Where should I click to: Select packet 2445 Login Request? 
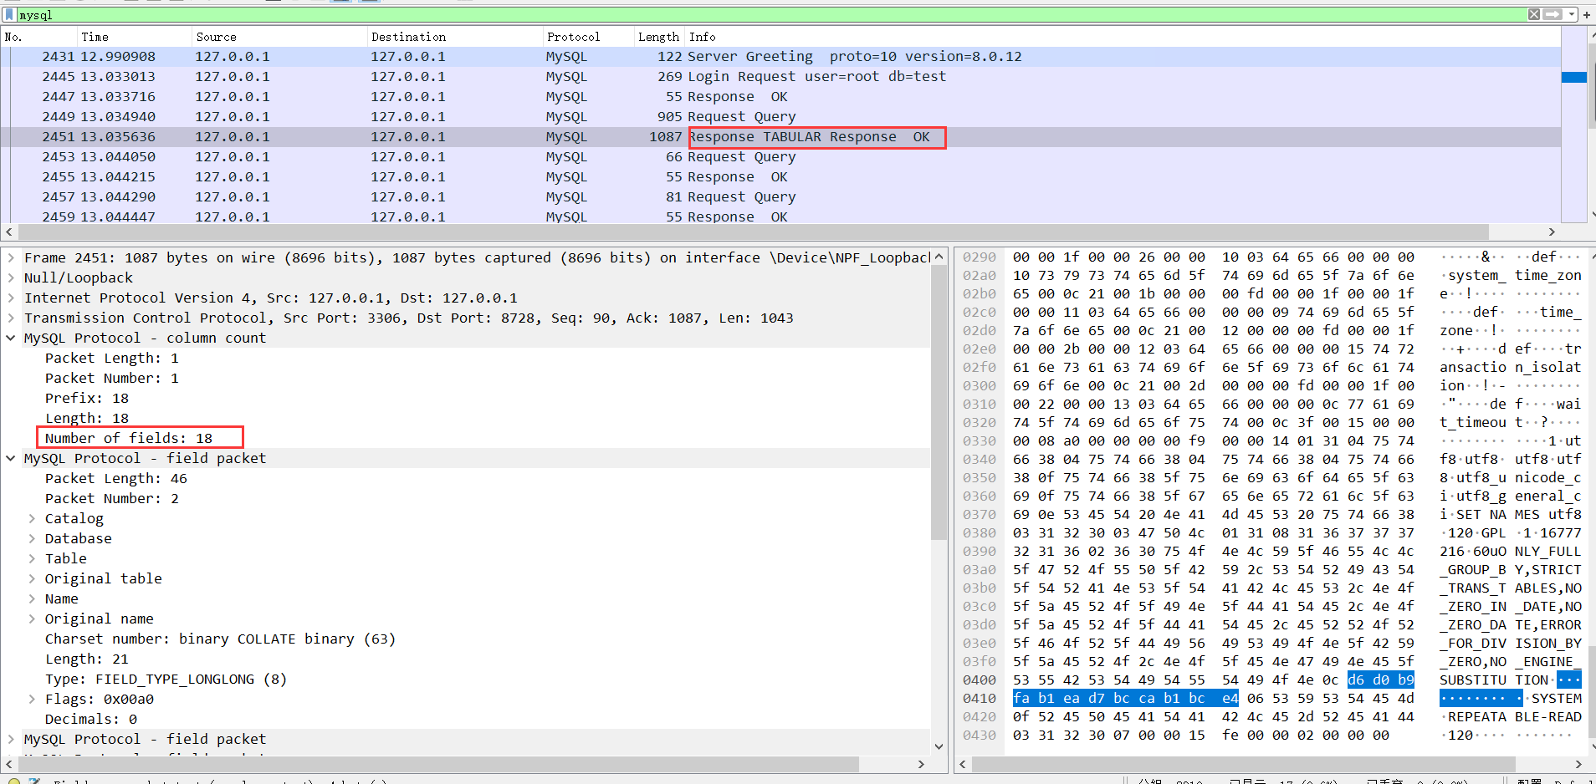pos(781,77)
